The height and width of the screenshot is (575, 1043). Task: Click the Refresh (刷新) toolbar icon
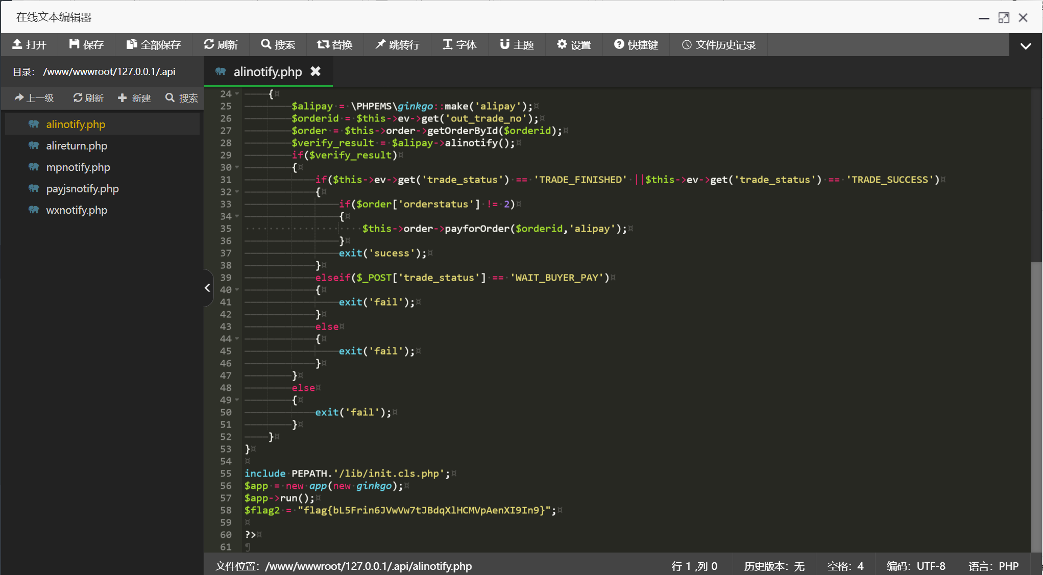coord(209,44)
